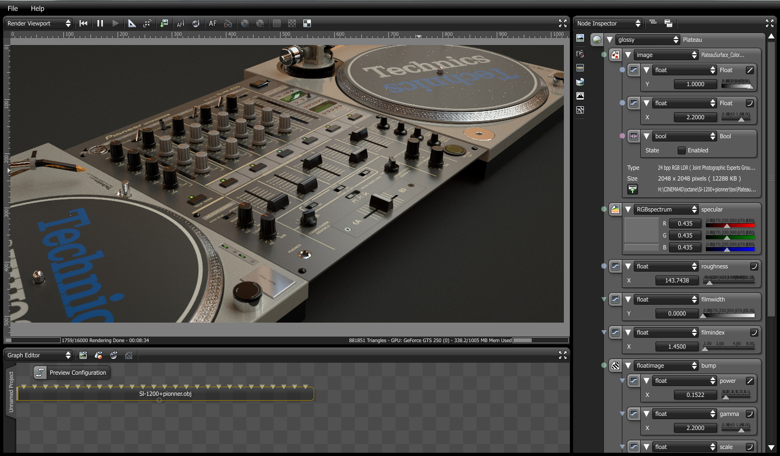Click the first crossed-out sphere icon
Image resolution: width=780 pixels, height=456 pixels.
click(245, 23)
